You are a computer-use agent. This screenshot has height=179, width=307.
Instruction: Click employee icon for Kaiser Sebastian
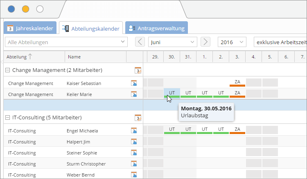(x=134, y=83)
